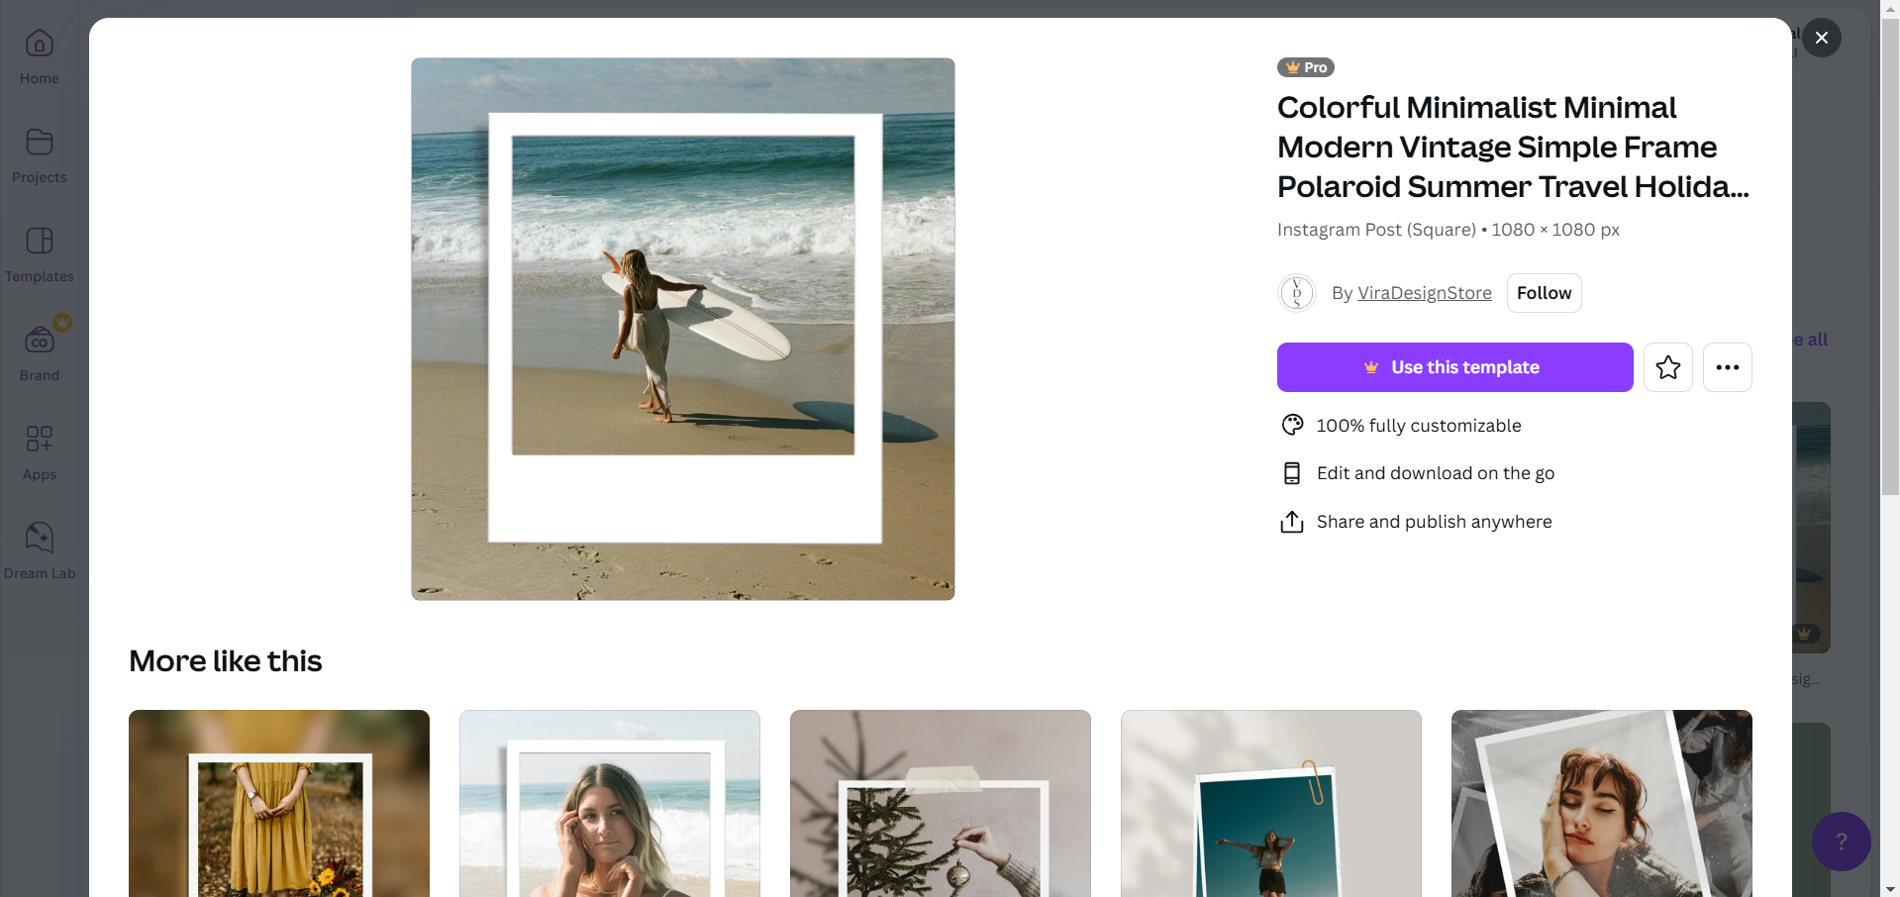Open the paperclip polaroid template thumbnail
Viewport: 1900px width, 897px height.
[1271, 803]
